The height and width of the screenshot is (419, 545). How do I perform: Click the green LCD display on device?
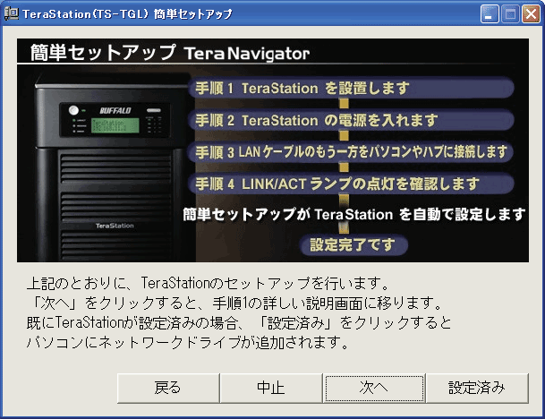[115, 125]
